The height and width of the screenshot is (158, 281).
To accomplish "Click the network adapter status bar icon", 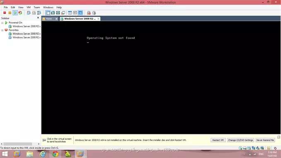I will tap(253, 148).
